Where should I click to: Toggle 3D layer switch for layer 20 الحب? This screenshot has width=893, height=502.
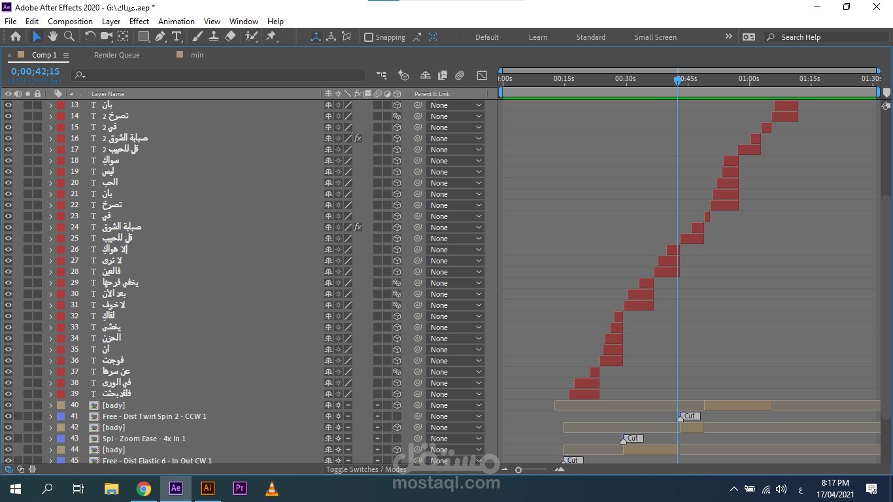(x=397, y=182)
